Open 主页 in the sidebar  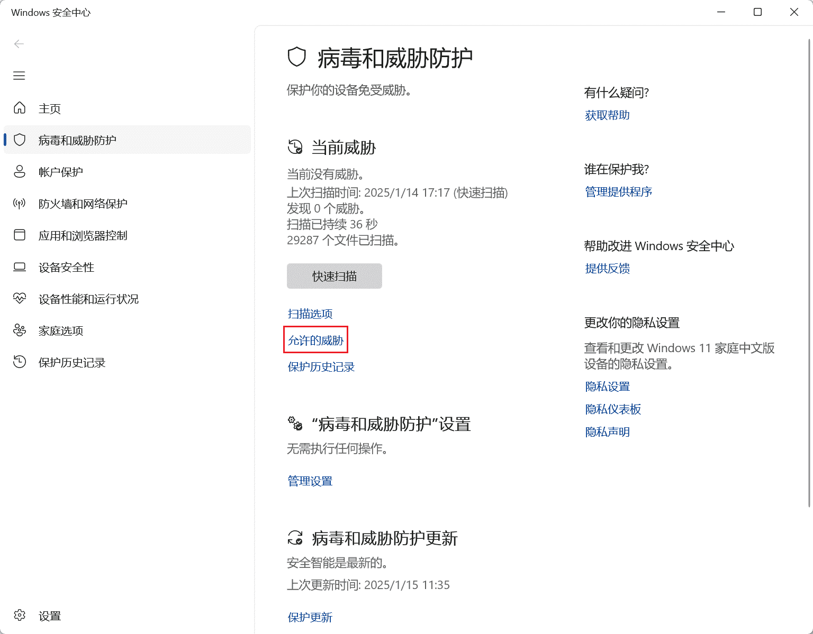pos(127,108)
